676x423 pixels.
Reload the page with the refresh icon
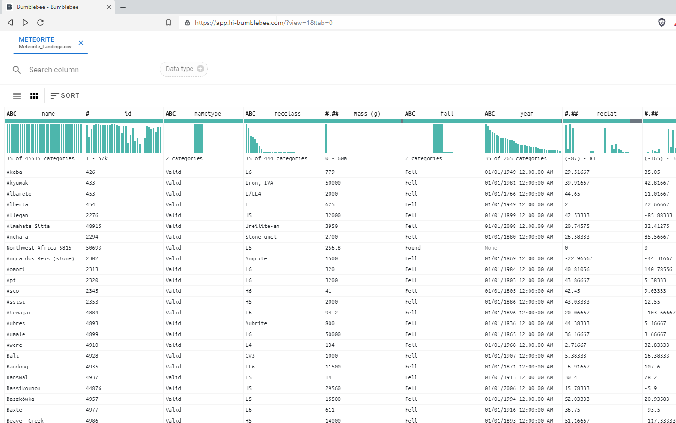(x=40, y=22)
